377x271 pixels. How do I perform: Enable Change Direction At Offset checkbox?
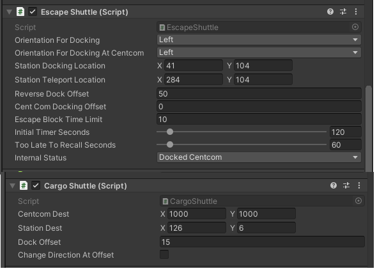coord(164,254)
